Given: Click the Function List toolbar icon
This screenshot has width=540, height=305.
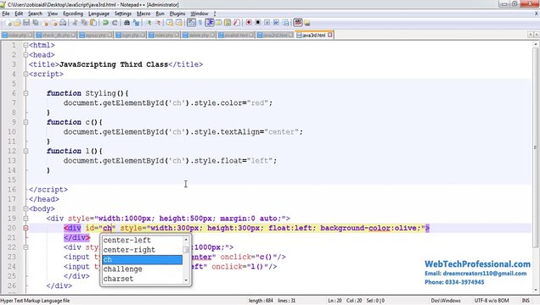Looking at the screenshot, I should pyautogui.click(x=237, y=23).
